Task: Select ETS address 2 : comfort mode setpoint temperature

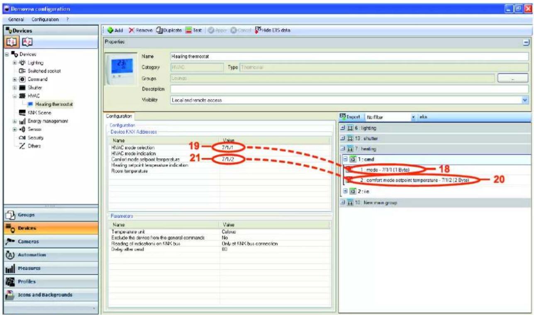Action: [x=415, y=180]
